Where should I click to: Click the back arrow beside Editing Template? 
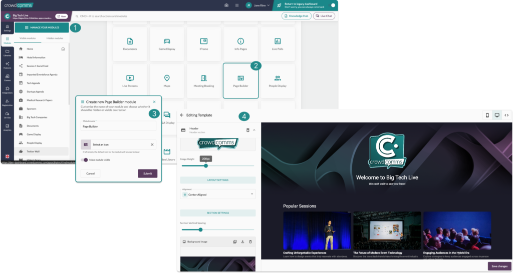pyautogui.click(x=182, y=115)
